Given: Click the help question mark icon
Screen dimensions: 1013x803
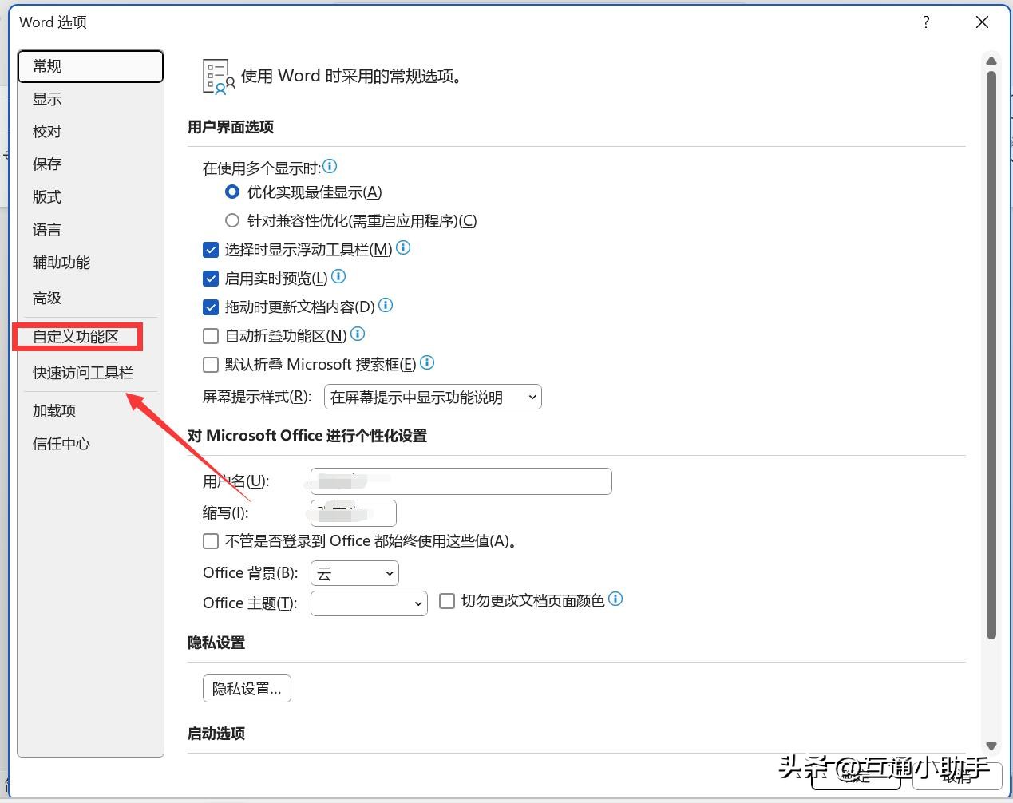Looking at the screenshot, I should (x=926, y=22).
